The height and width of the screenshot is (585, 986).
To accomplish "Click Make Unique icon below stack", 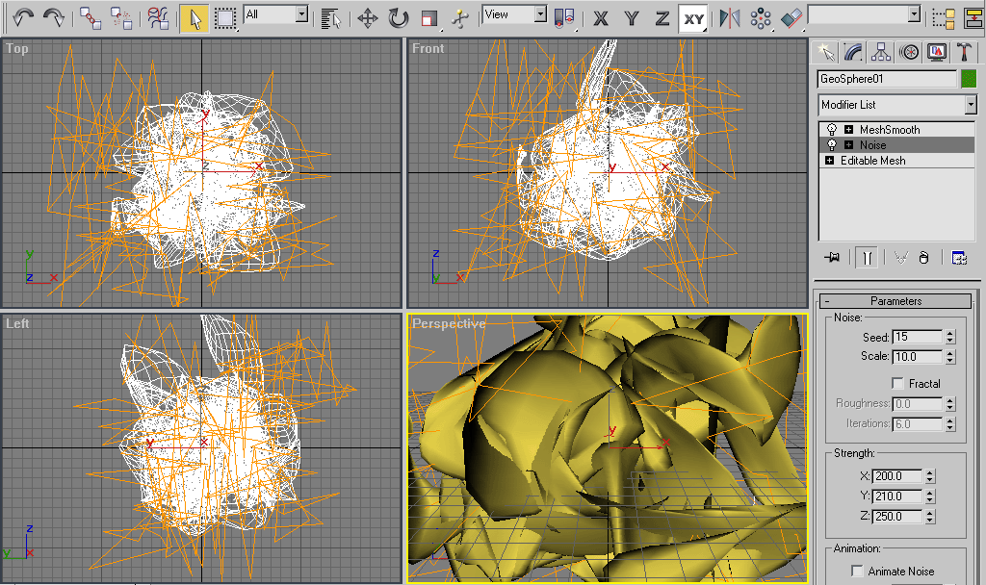I will click(x=900, y=258).
